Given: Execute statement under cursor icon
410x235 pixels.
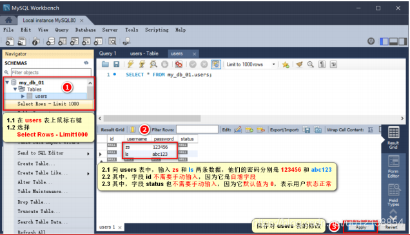Looking at the screenshot, I should (142, 64).
